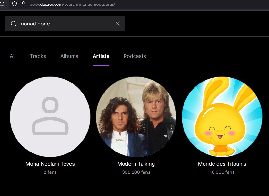This screenshot has width=269, height=196.
Task: Select the Artists tab
Action: [x=101, y=56]
